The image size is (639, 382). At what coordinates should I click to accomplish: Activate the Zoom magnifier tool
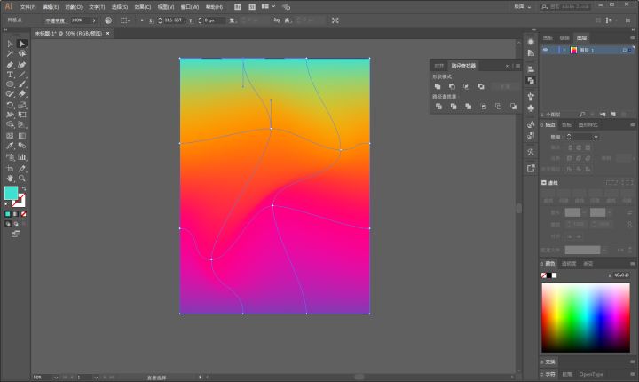coord(22,178)
